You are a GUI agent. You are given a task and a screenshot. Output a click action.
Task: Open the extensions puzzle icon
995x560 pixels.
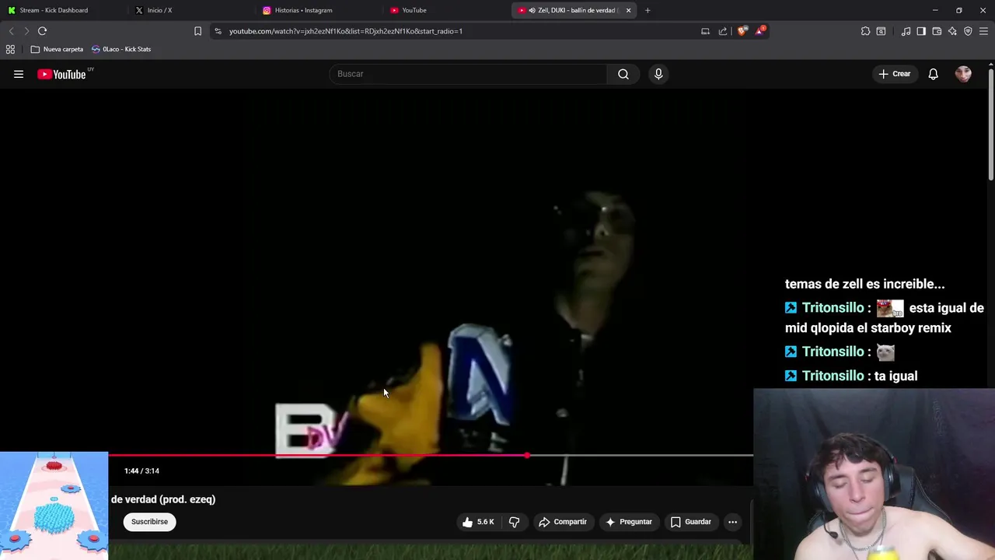click(x=865, y=31)
